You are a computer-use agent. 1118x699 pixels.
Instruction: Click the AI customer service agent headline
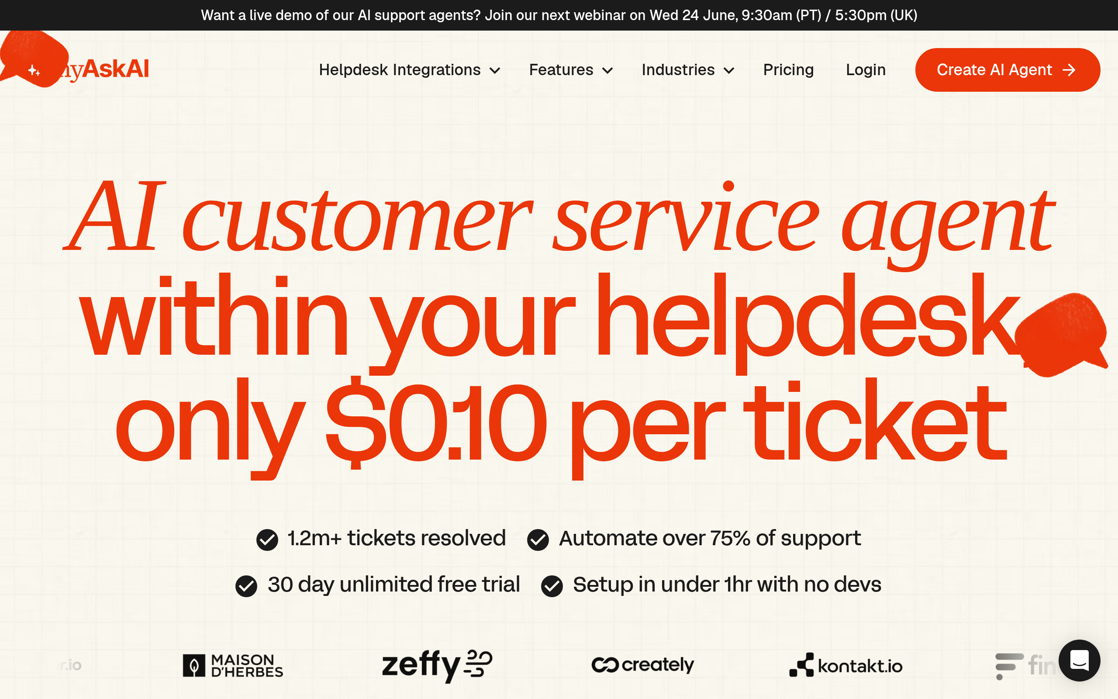tap(559, 217)
